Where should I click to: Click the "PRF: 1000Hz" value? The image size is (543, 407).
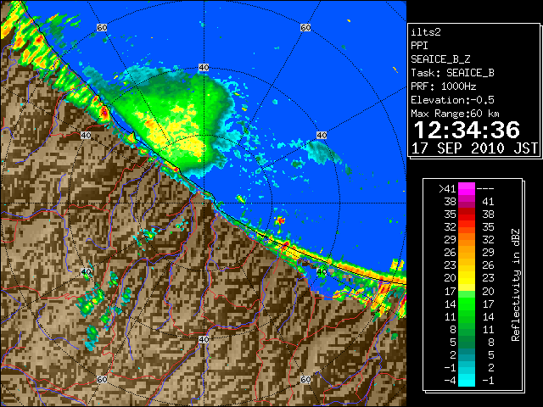pos(444,86)
